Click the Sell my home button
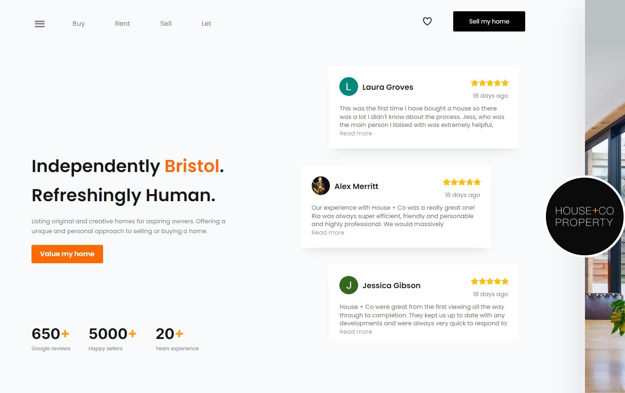Viewport: 625px width, 393px height. point(489,21)
